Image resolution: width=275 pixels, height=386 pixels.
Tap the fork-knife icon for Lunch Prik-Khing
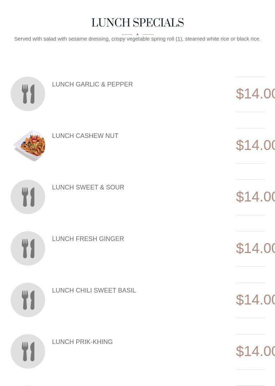pos(28,351)
